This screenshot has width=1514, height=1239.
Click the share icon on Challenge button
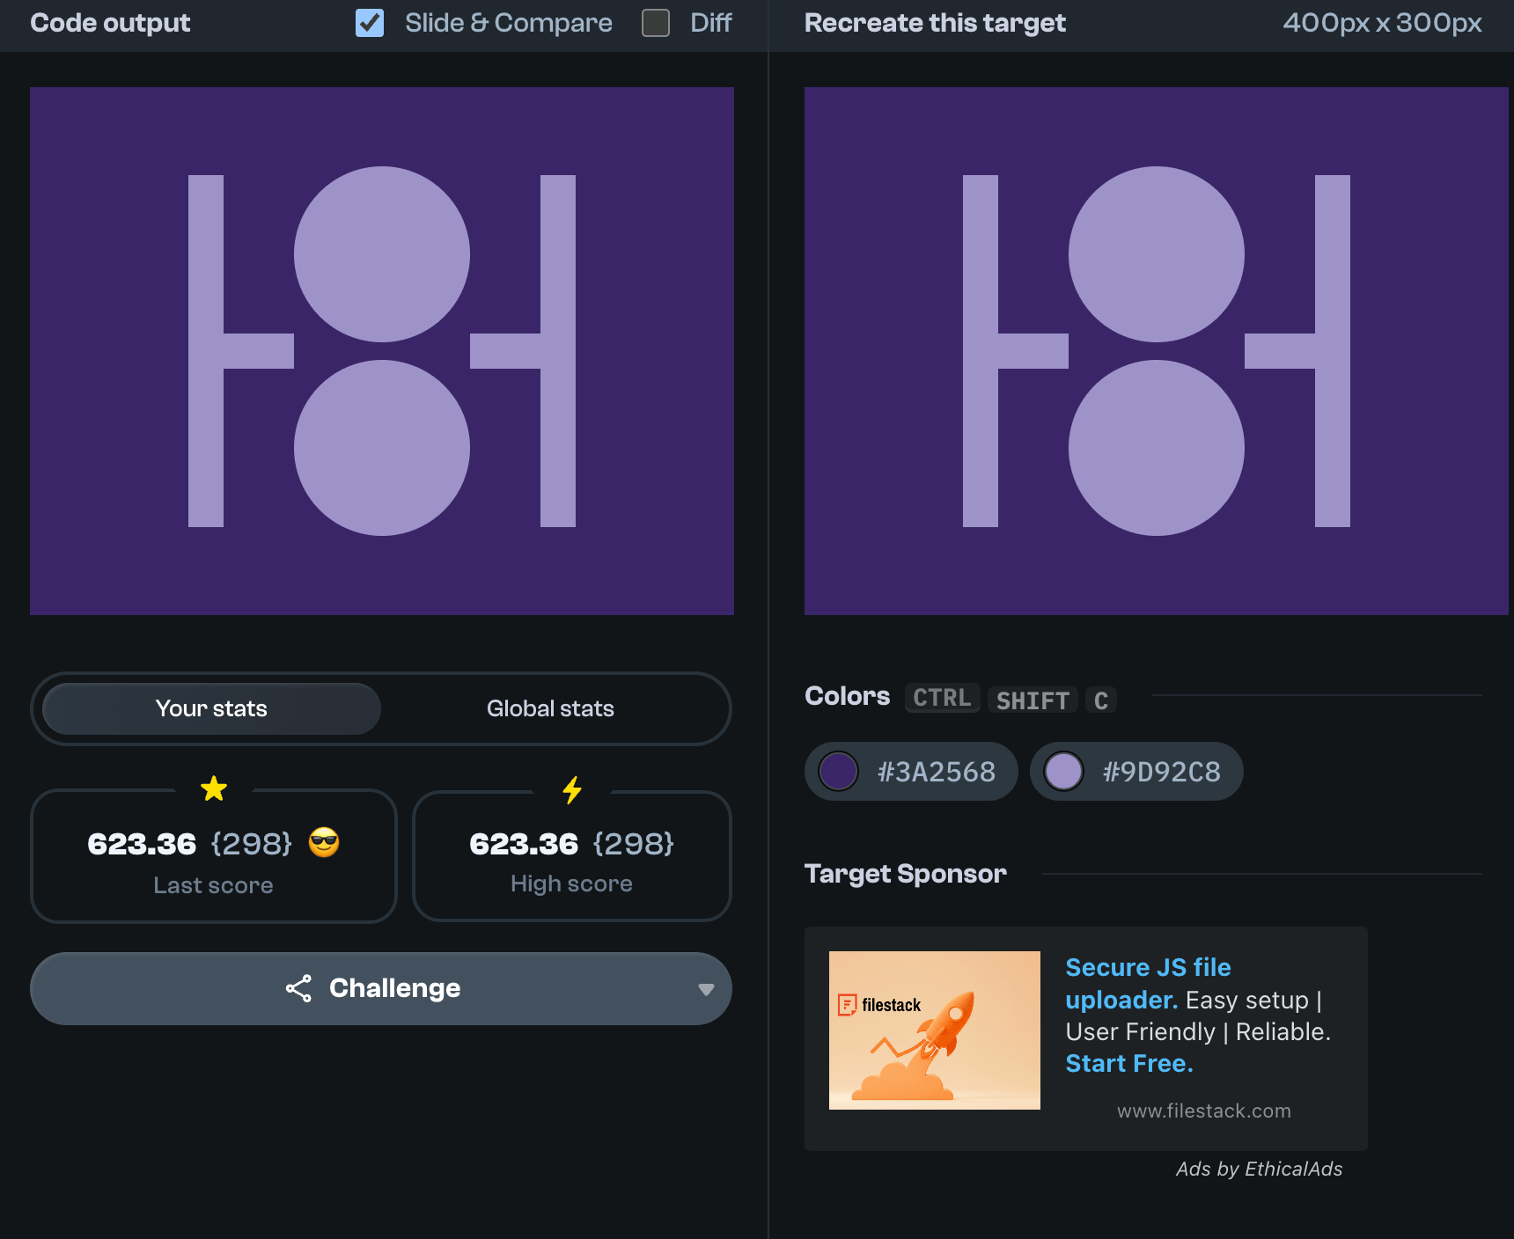coord(298,988)
